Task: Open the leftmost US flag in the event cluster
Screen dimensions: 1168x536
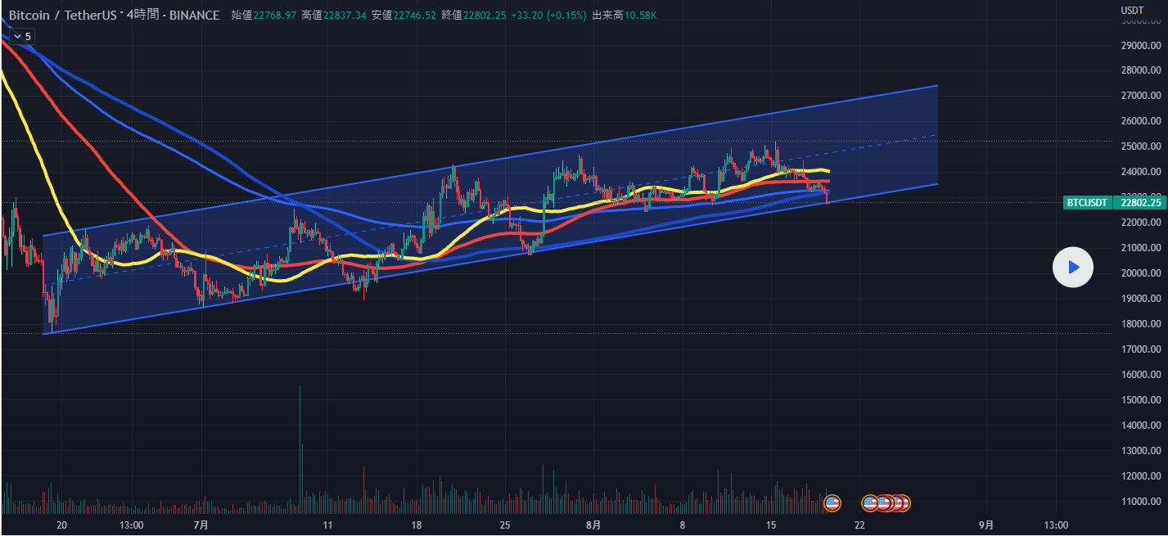Action: [871, 503]
